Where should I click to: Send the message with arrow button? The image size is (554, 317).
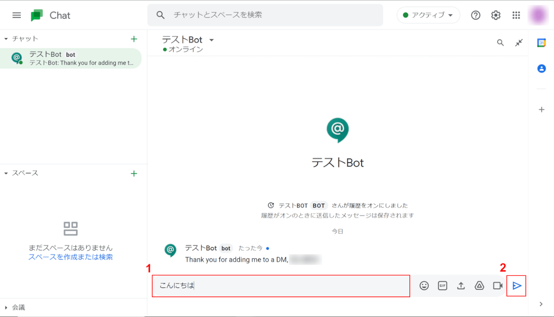click(x=517, y=286)
